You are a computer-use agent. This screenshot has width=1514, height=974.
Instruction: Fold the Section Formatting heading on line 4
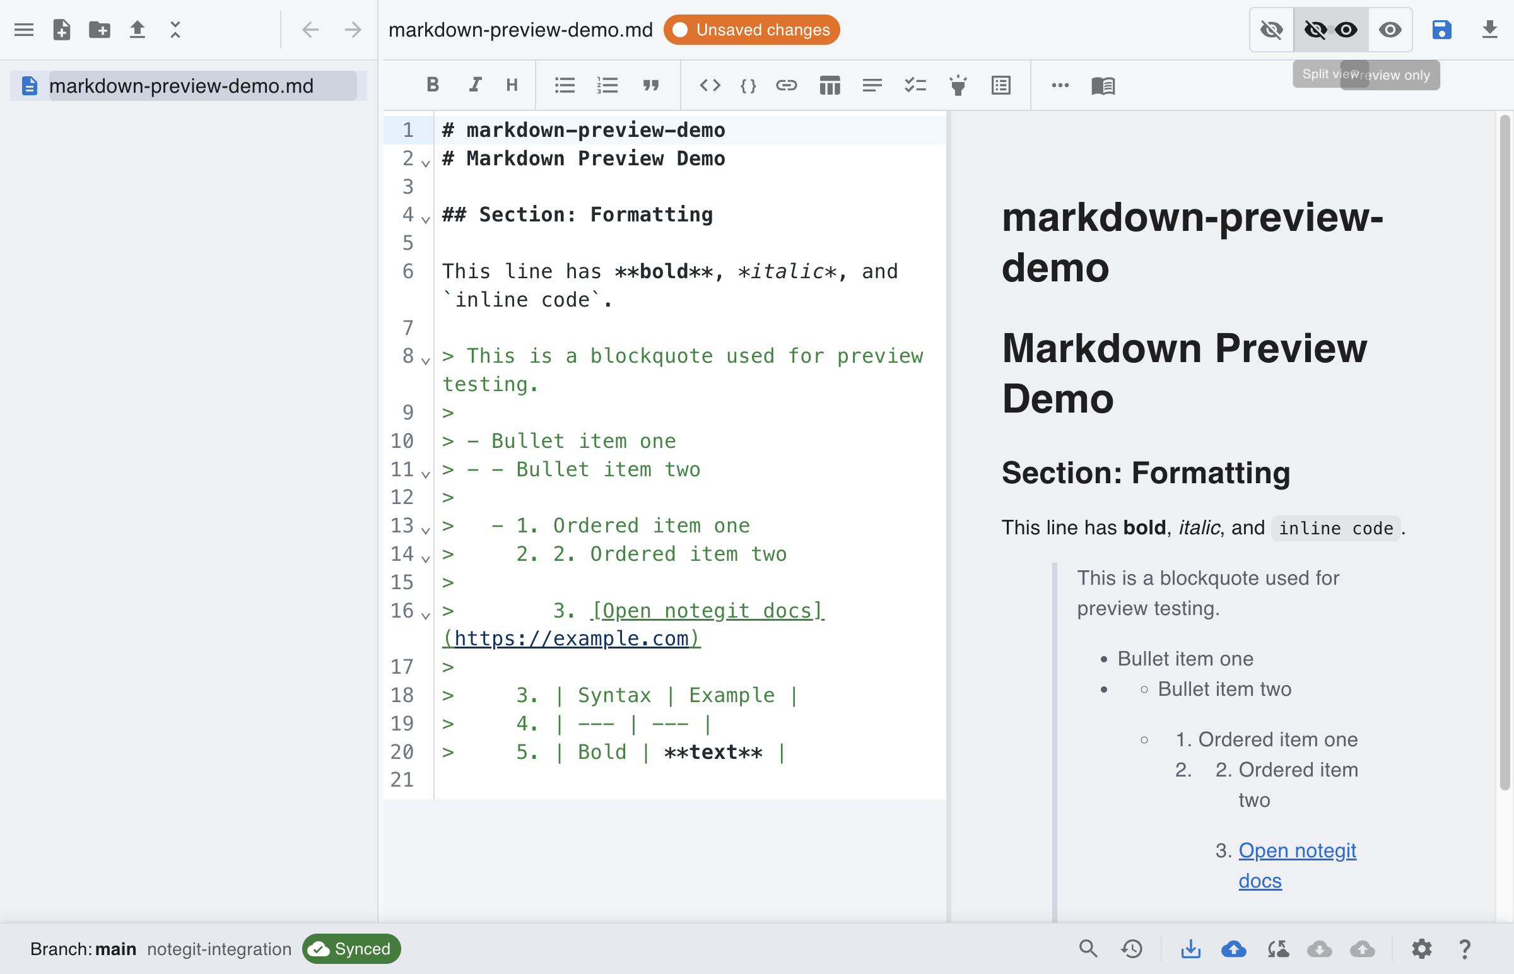(426, 220)
